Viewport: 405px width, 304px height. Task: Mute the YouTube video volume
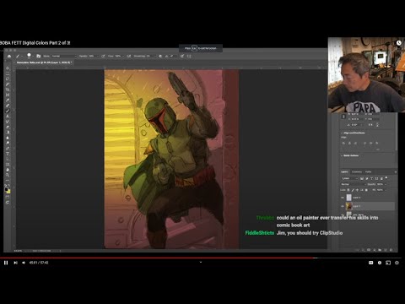[24, 263]
